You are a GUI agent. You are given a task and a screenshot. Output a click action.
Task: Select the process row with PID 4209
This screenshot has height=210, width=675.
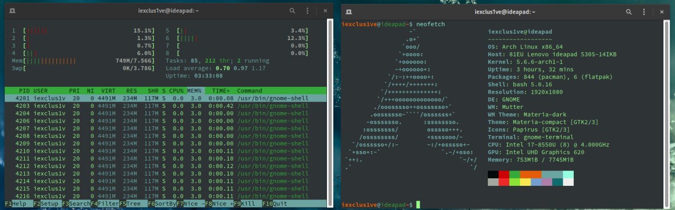click(x=165, y=143)
